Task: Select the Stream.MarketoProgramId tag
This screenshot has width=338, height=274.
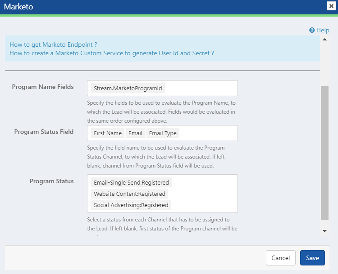Action: pyautogui.click(x=128, y=88)
